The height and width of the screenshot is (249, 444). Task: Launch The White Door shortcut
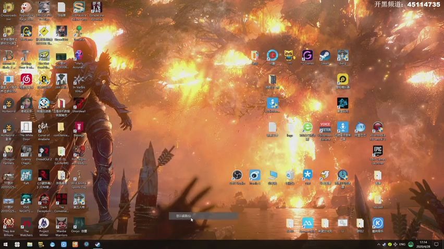click(x=26, y=131)
